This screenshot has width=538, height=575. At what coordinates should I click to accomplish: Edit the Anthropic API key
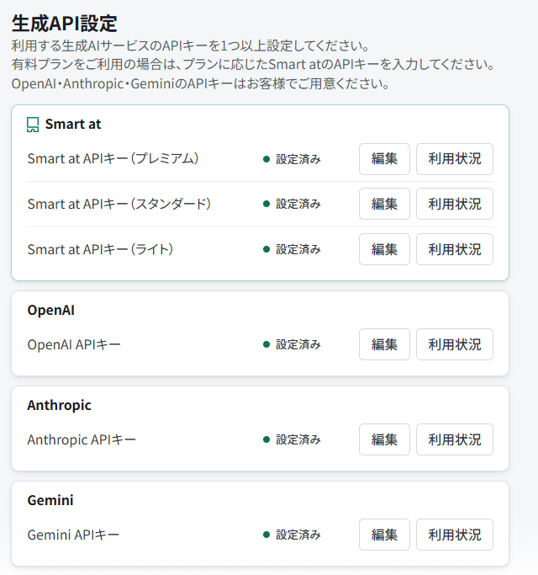click(384, 439)
